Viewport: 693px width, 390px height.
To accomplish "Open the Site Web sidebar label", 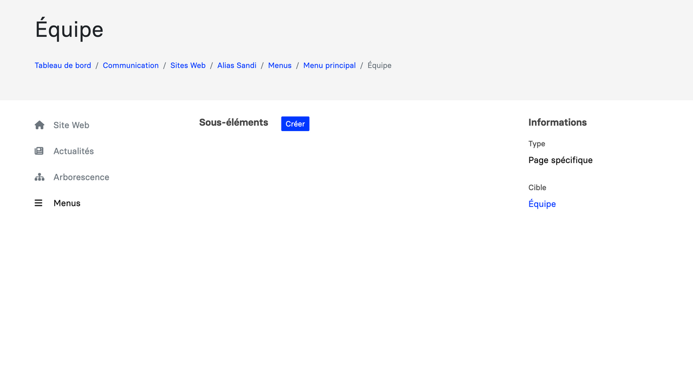I will [x=71, y=125].
